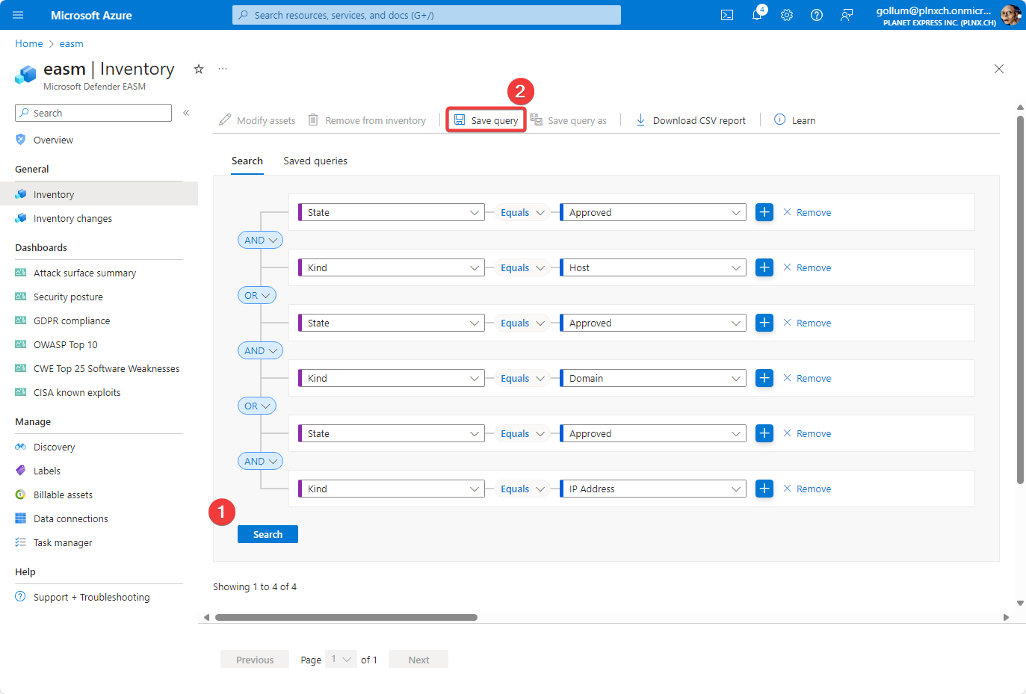Image resolution: width=1026 pixels, height=694 pixels.
Task: Open Azure Cloud Shell icon
Action: (x=726, y=15)
